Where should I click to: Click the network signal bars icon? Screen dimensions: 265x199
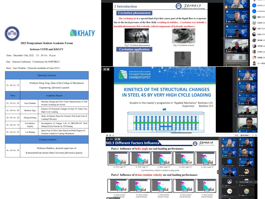tap(113, 135)
